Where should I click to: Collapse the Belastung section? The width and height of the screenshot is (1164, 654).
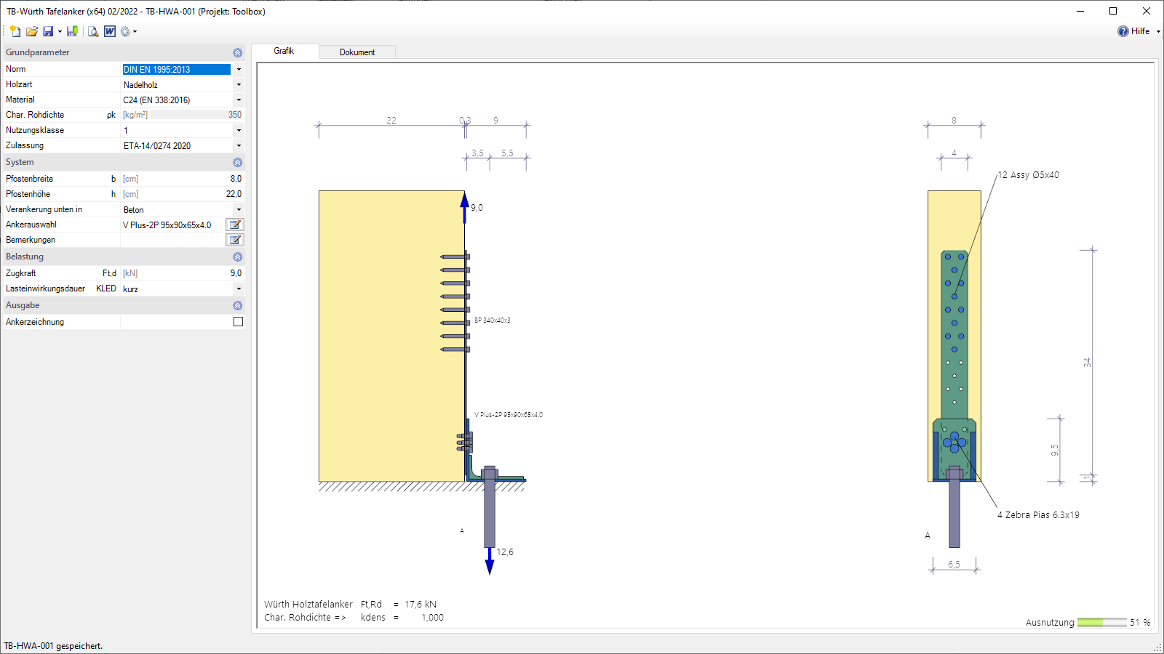point(237,257)
